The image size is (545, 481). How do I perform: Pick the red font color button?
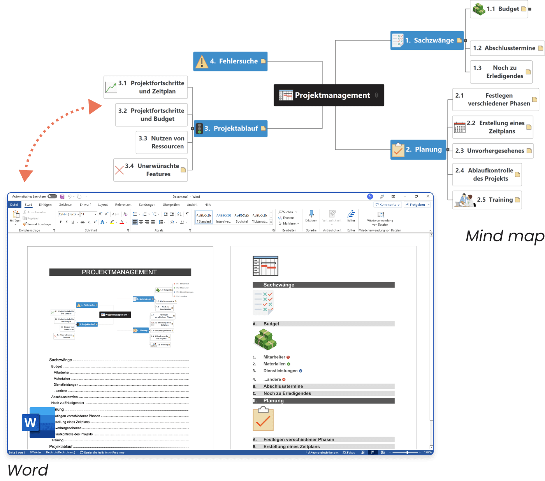point(121,222)
